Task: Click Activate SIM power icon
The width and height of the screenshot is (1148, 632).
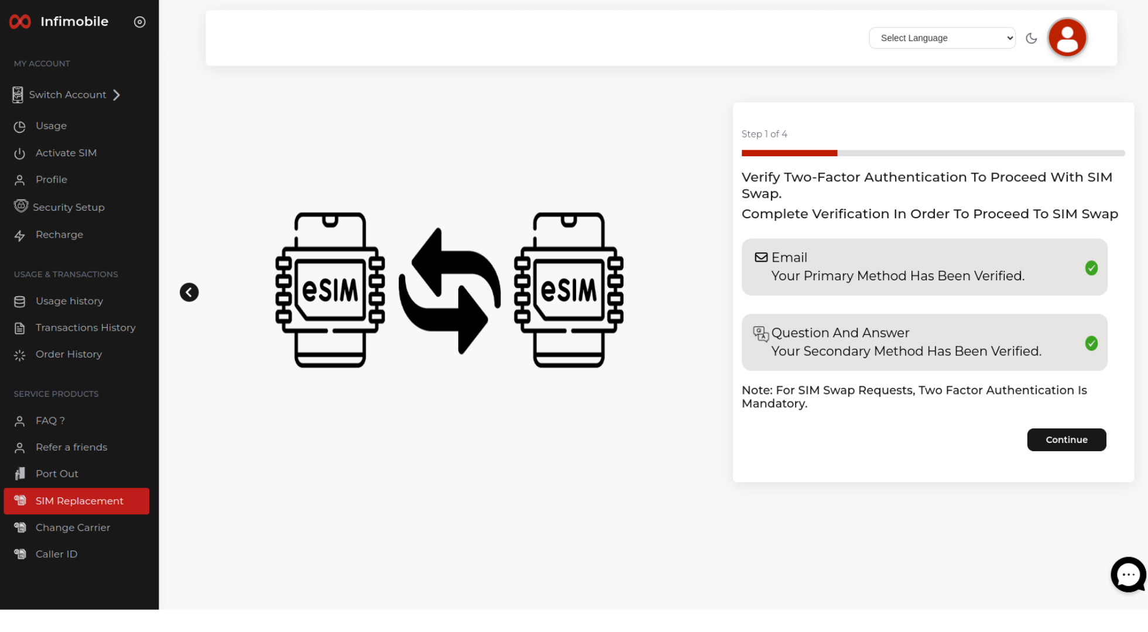Action: coord(20,153)
